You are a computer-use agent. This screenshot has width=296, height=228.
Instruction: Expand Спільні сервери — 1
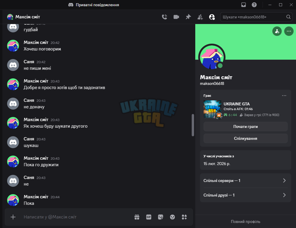245,180
